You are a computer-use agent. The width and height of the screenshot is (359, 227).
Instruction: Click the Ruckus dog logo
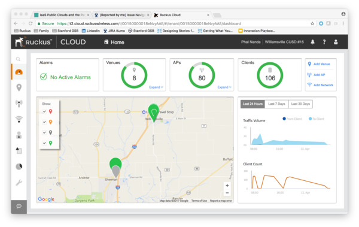tap(19, 42)
